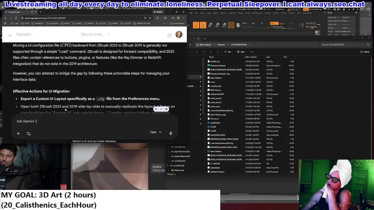This screenshot has height=210, width=374.
Task: Reload the Gemini browser page
Action: pos(16,18)
